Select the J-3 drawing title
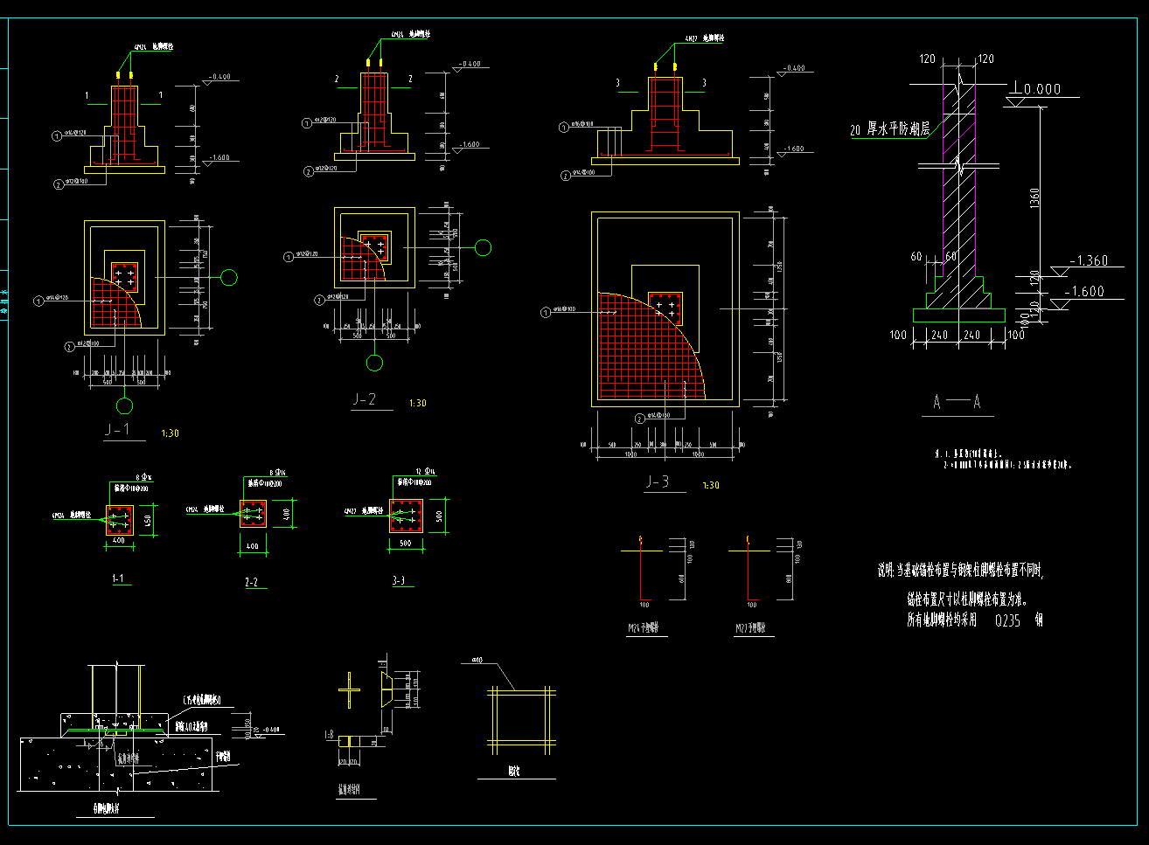The height and width of the screenshot is (845, 1149). 658,481
